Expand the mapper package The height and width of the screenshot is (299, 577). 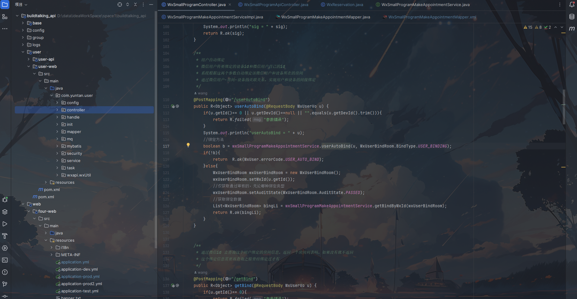pyautogui.click(x=57, y=132)
